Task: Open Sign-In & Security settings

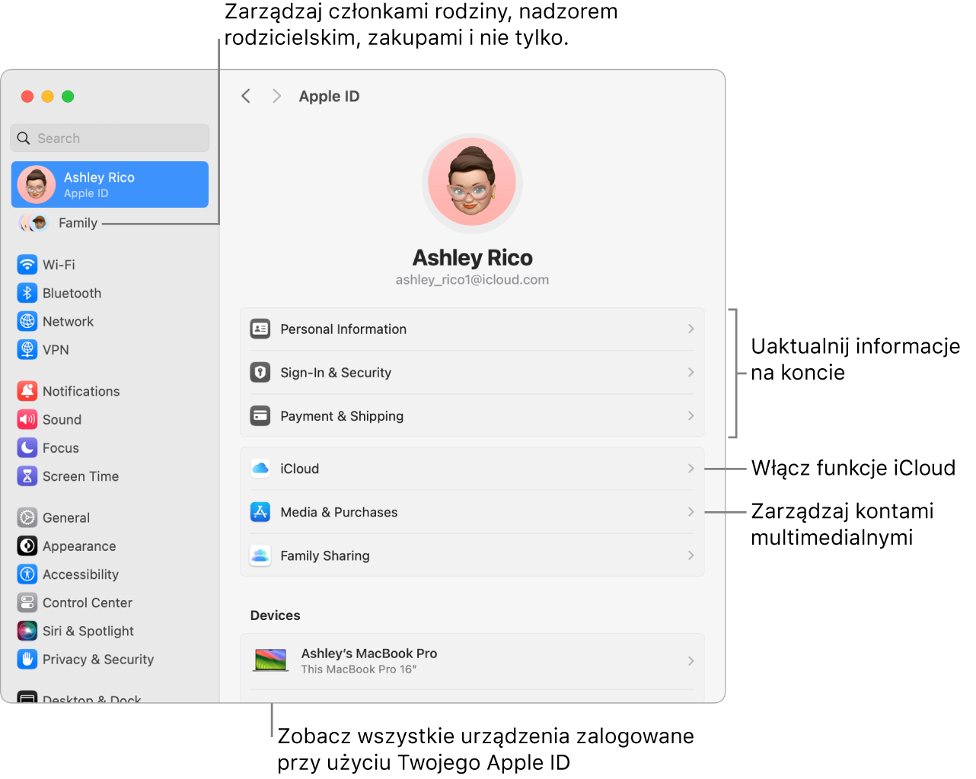Action: (472, 372)
